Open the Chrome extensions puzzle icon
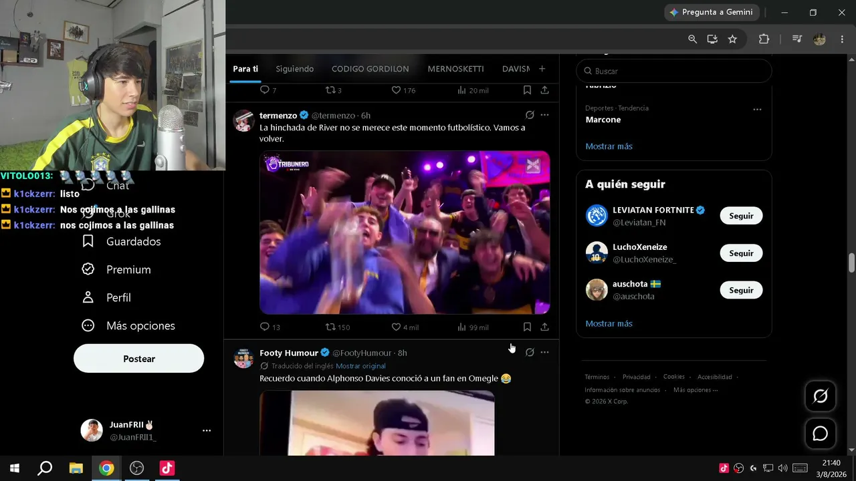The height and width of the screenshot is (481, 856). click(x=764, y=39)
